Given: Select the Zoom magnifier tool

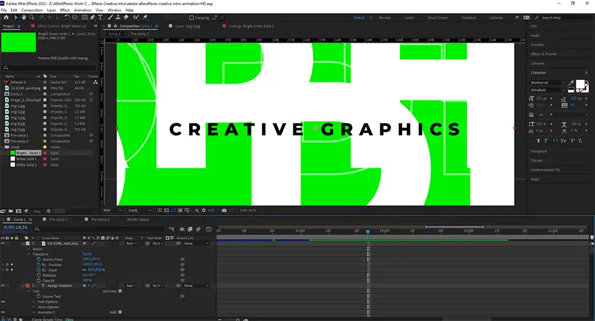Looking at the screenshot, I should 32,18.
